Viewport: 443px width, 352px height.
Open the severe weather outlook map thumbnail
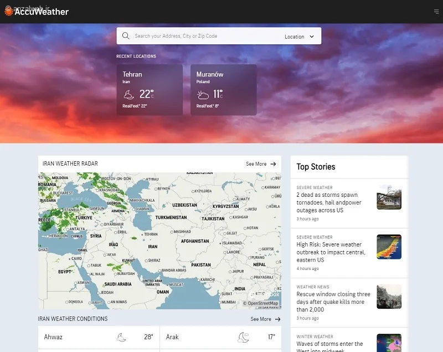pos(389,247)
